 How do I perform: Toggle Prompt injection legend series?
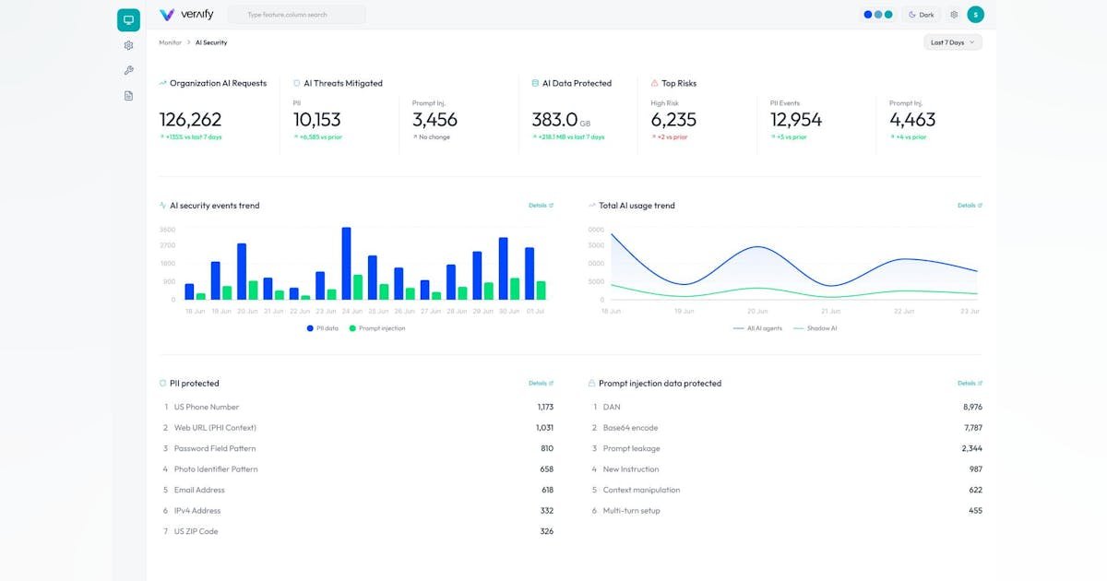coord(376,328)
